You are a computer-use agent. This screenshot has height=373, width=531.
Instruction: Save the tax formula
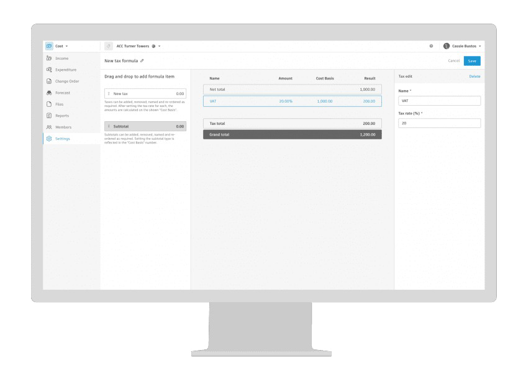point(472,61)
